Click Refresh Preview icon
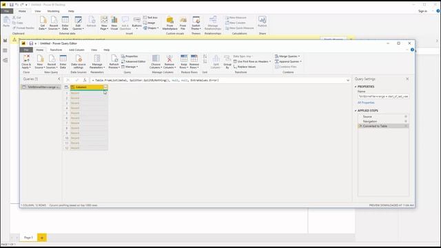Screen dimensions: 441x248 click(x=114, y=59)
